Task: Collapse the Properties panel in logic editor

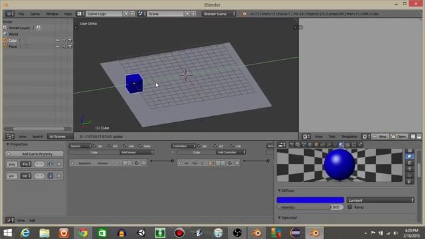Action: [7, 145]
